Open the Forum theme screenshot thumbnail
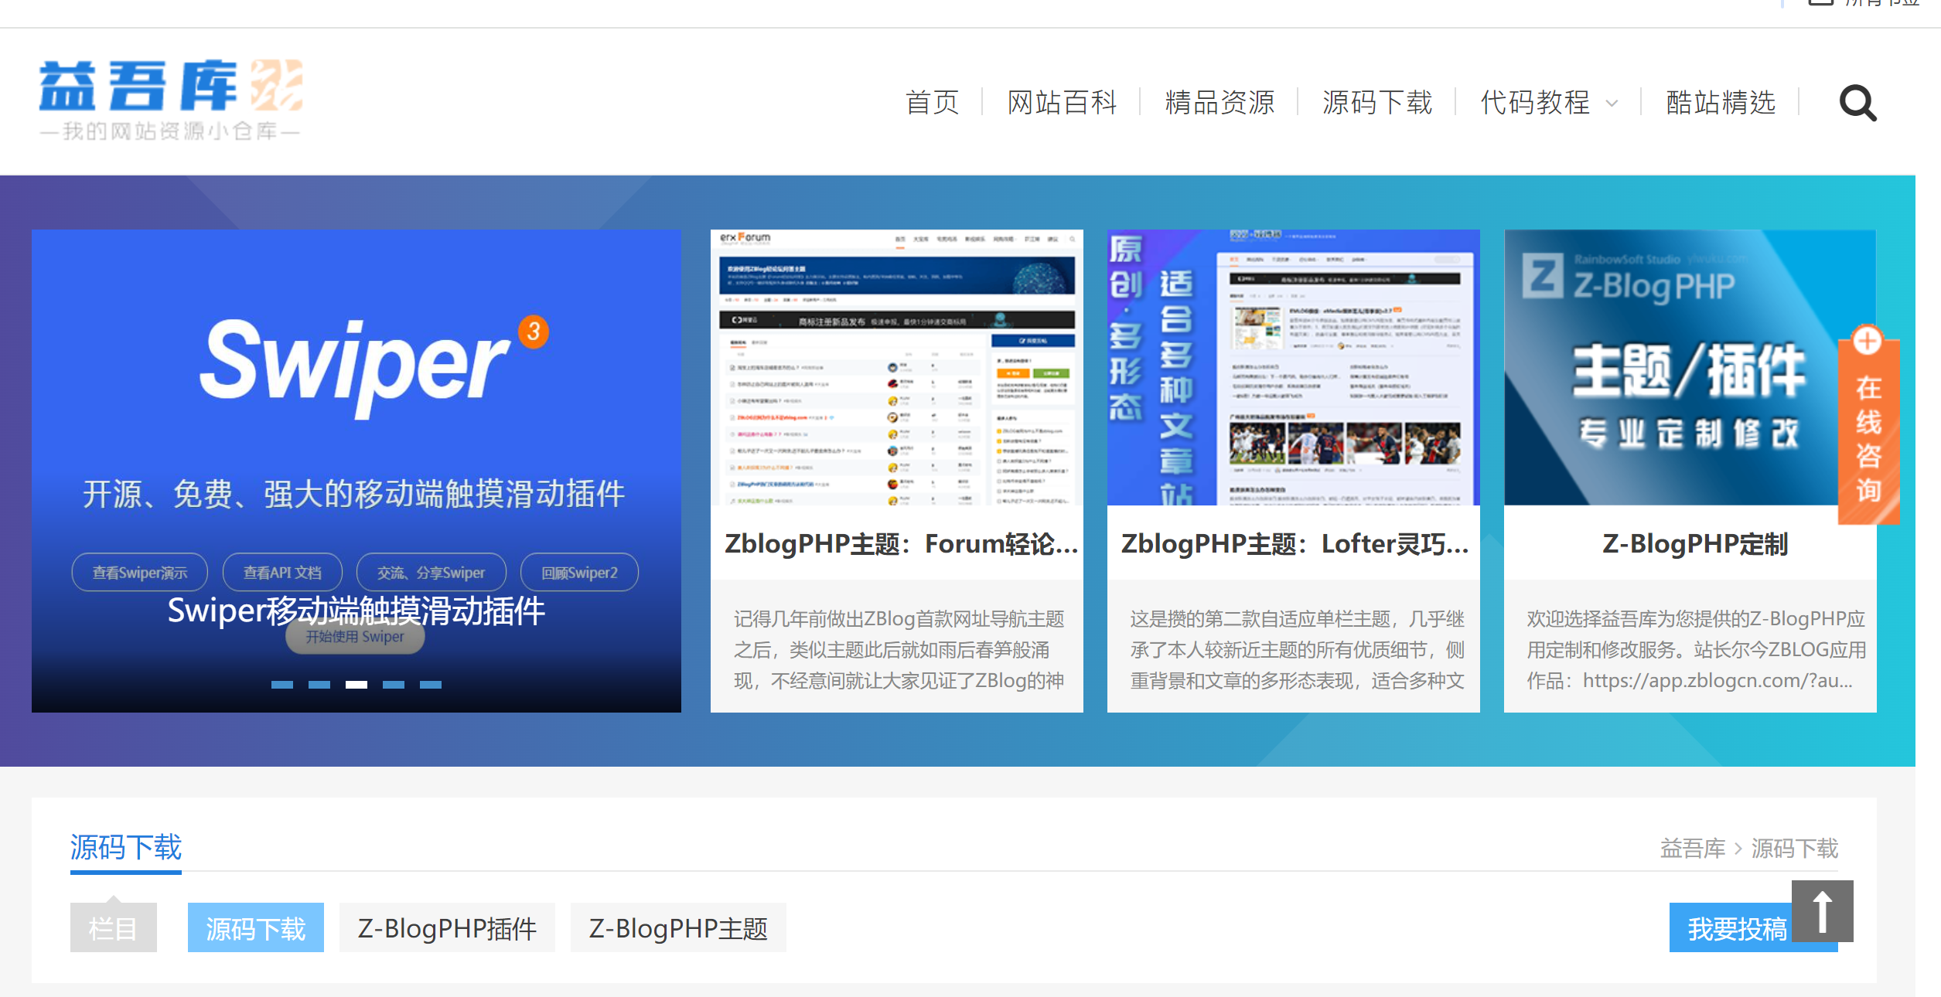Viewport: 1941px width, 997px height. [x=897, y=367]
